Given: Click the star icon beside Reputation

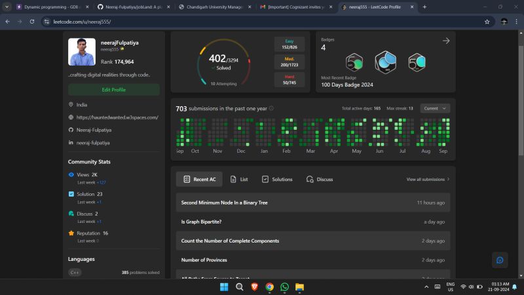Looking at the screenshot, I should 71,233.
